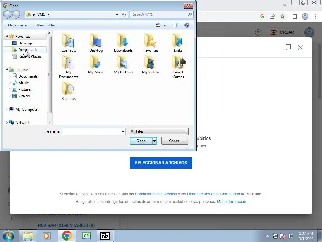This screenshot has height=242, width=322.
Task: Open dialog Help with the question mark
Action: tap(187, 25)
